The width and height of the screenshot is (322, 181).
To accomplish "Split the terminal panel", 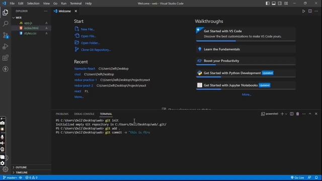I will coord(292,114).
